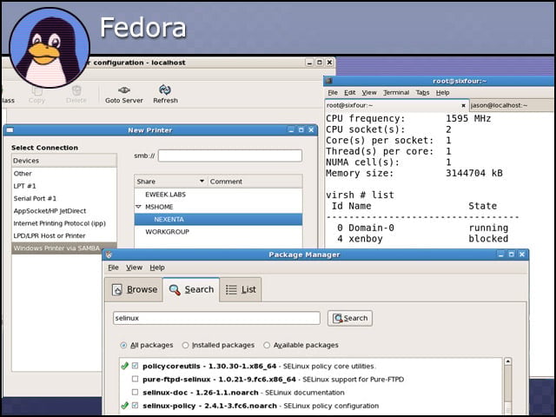The image size is (556, 417).
Task: Click the Share column sort arrow
Action: click(202, 182)
